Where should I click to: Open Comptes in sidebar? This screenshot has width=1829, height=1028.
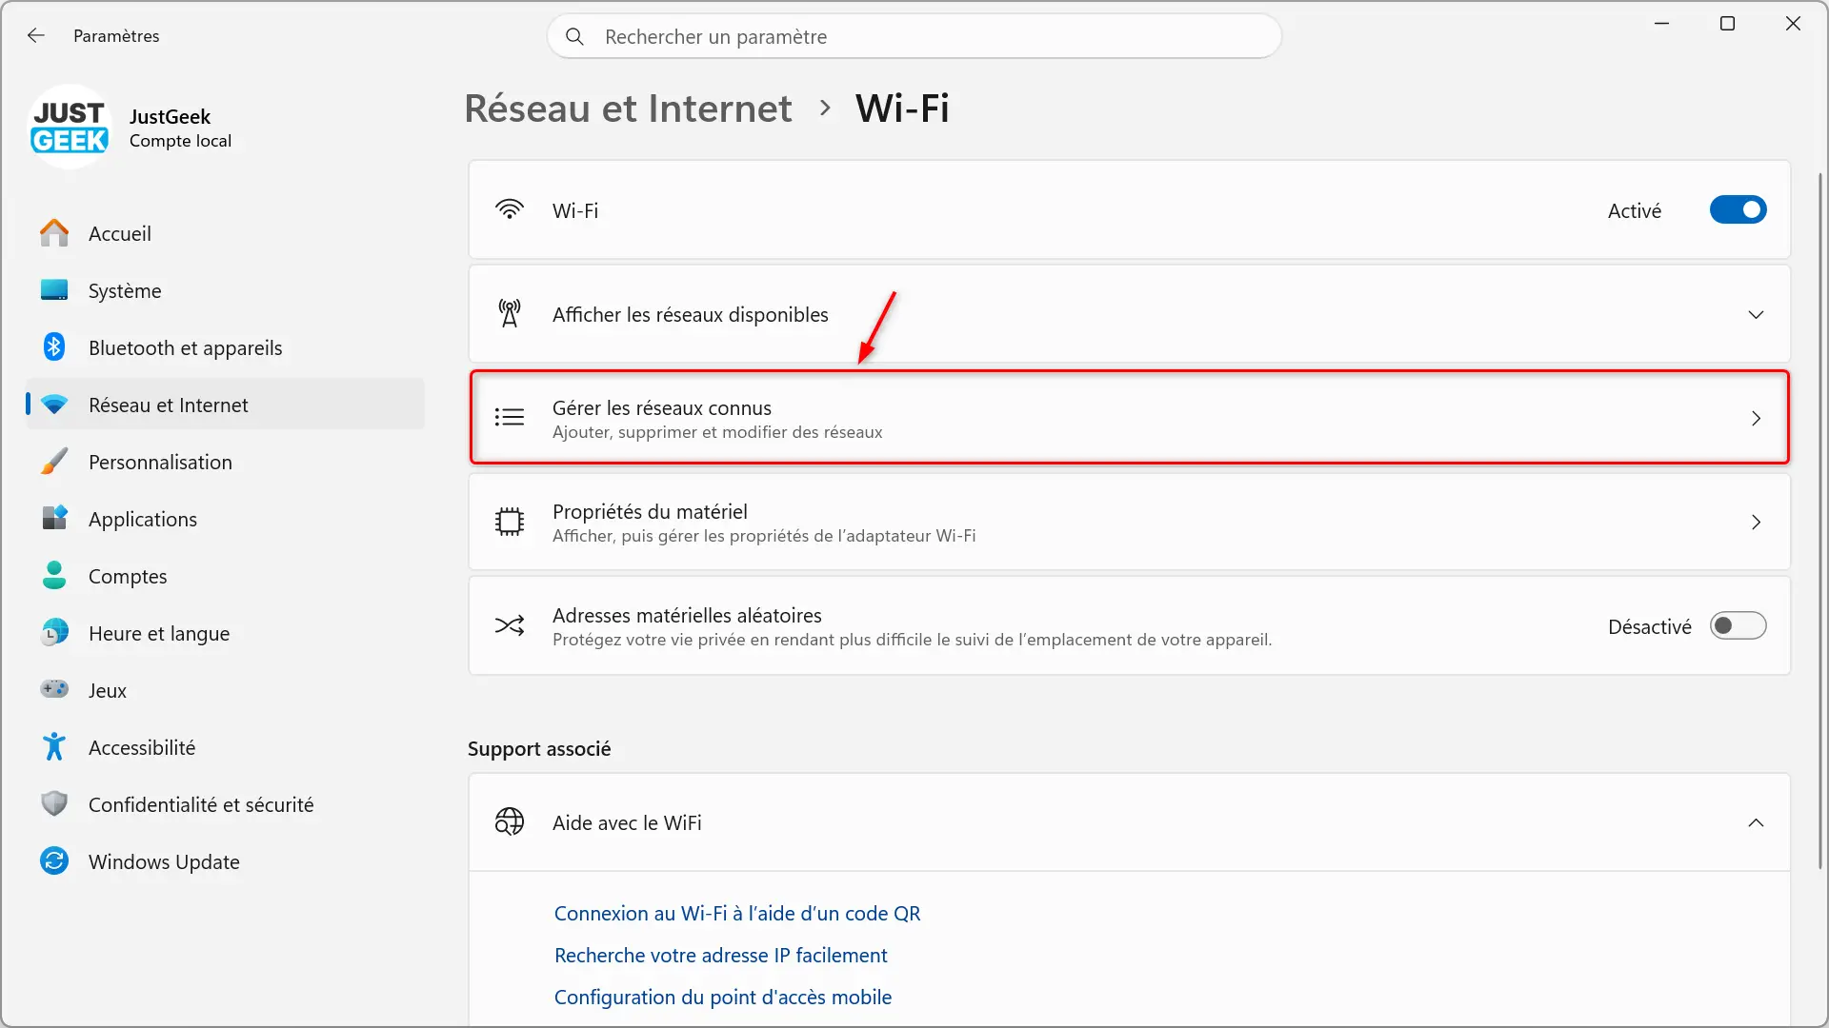[225, 576]
